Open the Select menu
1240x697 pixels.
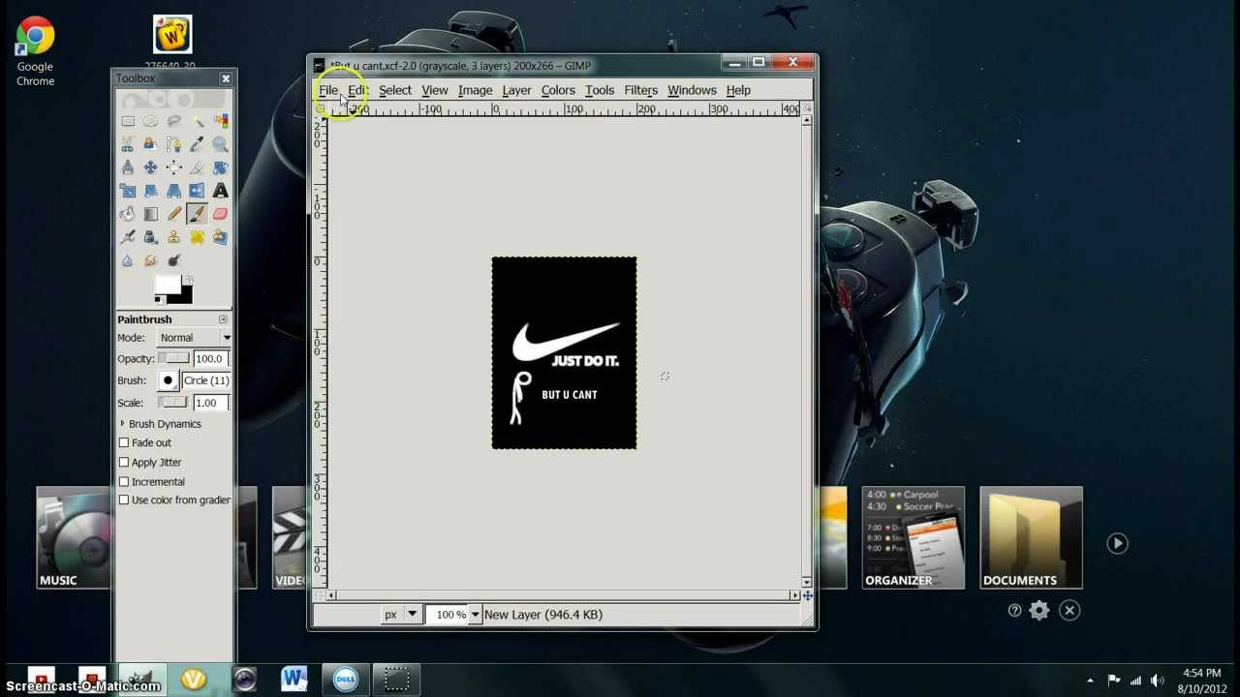click(x=395, y=90)
